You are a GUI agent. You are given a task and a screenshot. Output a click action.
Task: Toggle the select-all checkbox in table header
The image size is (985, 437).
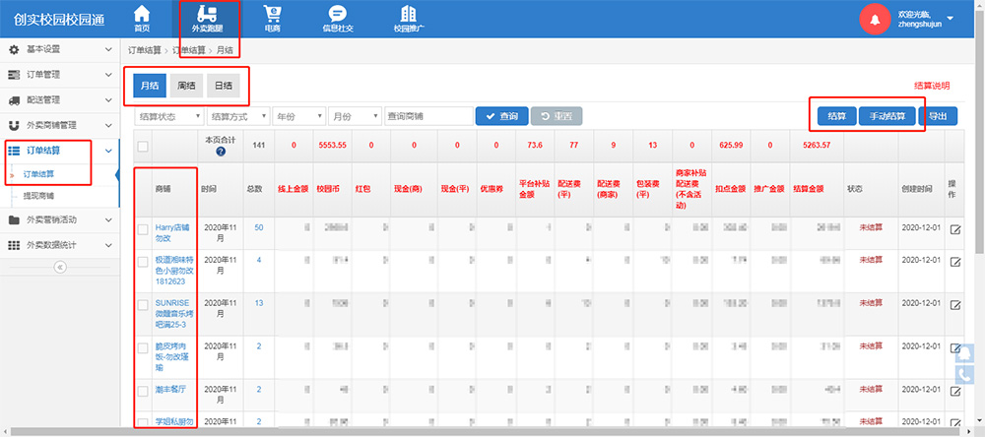pyautogui.click(x=143, y=147)
